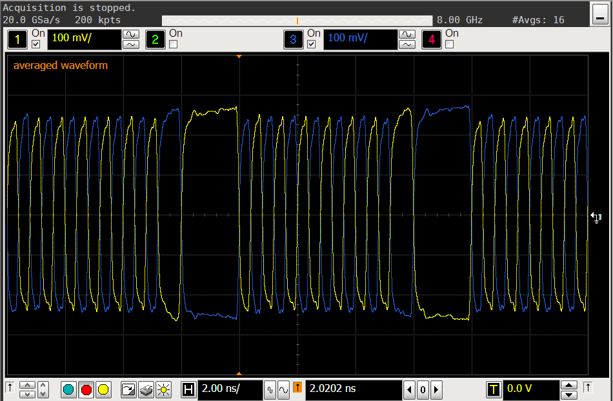613x401 pixels.
Task: Click the autoscale icon beside the printer
Action: click(129, 389)
